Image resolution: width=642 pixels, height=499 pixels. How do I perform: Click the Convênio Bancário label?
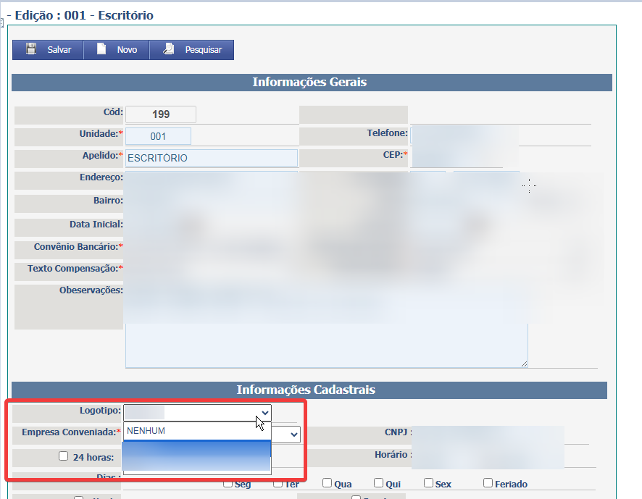tap(78, 247)
